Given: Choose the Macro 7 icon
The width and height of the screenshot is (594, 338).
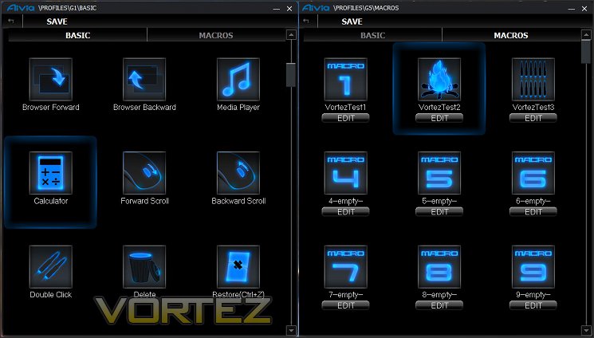Looking at the screenshot, I should click(x=346, y=267).
